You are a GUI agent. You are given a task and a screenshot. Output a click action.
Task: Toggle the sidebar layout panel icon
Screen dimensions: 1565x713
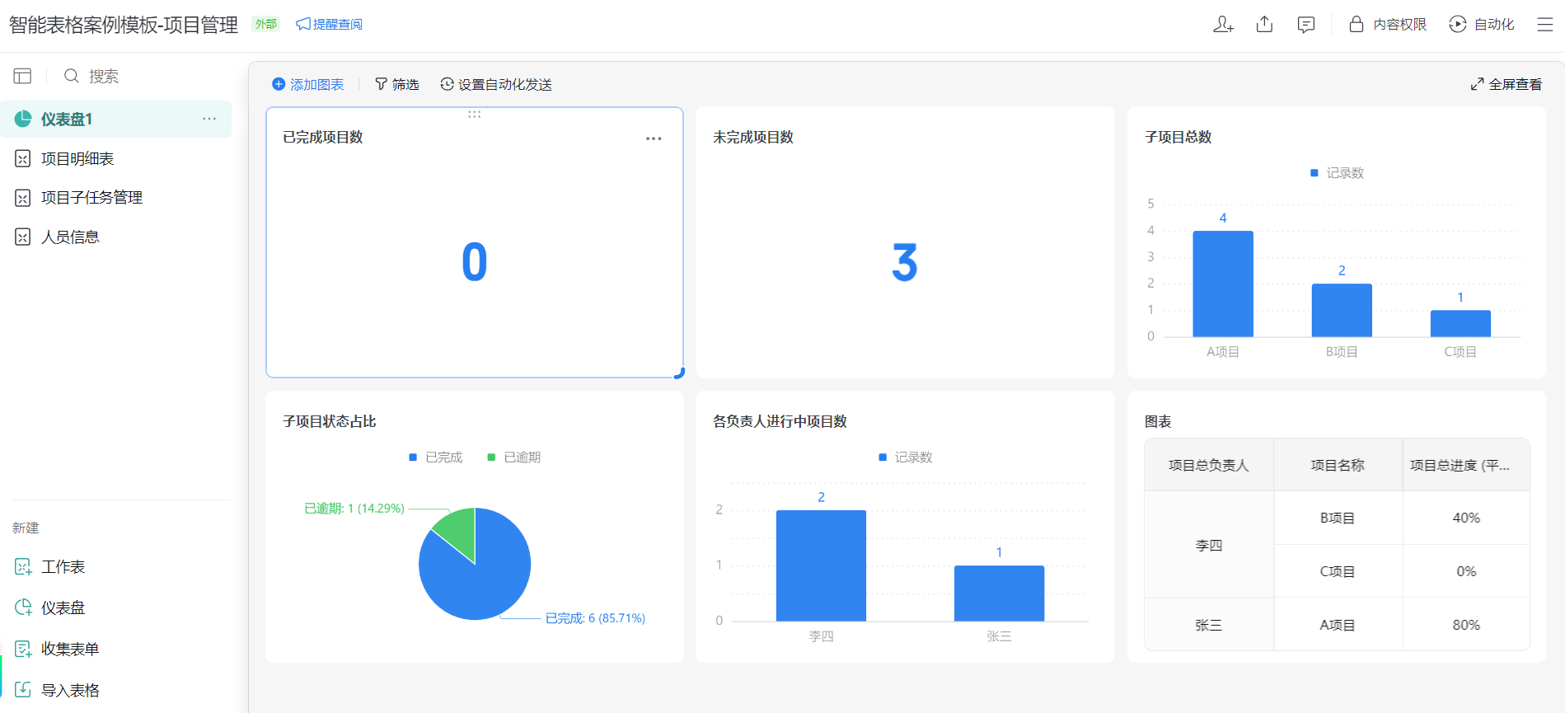coord(22,76)
